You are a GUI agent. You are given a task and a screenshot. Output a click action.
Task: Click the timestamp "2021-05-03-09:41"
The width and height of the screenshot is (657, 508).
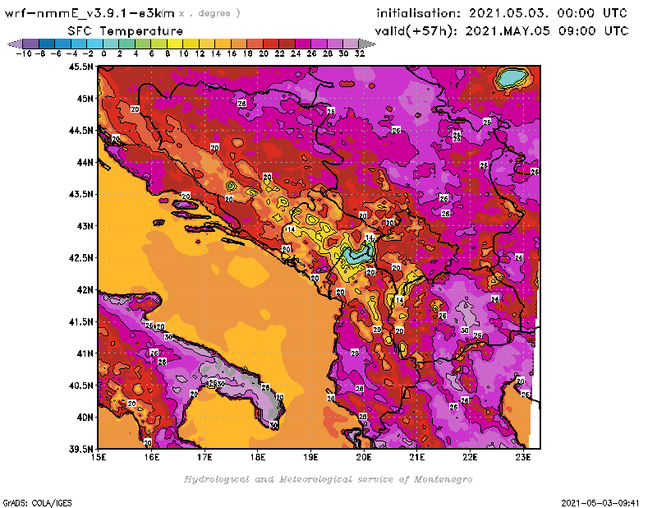point(600,502)
